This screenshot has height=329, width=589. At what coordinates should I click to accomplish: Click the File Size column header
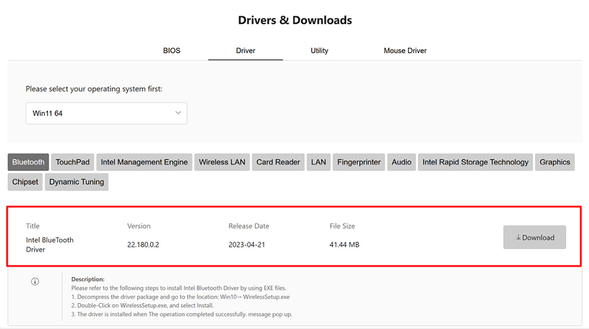[x=342, y=226]
